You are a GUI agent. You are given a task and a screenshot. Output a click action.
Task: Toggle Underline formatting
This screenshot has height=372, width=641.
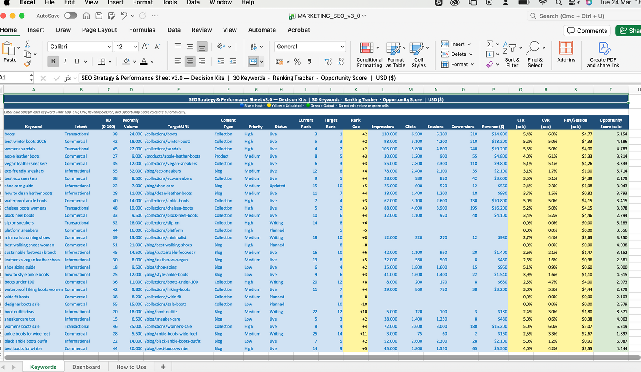pos(77,61)
